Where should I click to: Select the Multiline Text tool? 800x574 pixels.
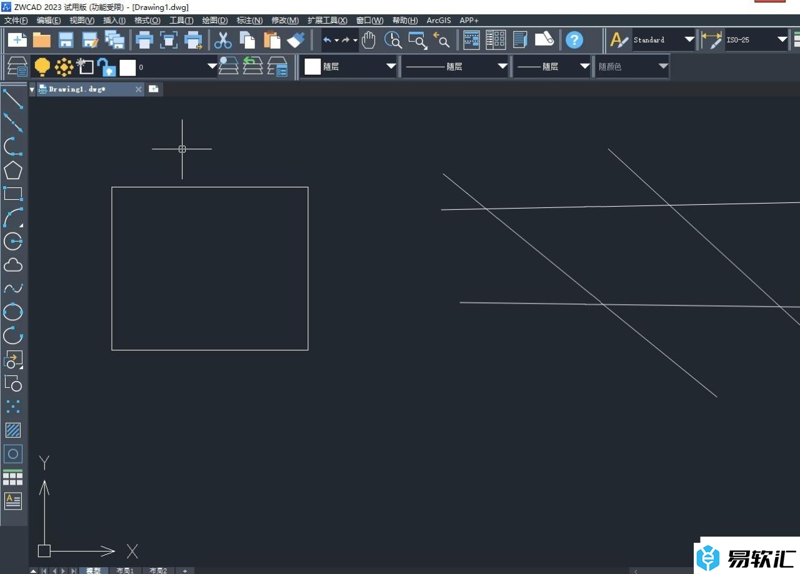pyautogui.click(x=13, y=500)
